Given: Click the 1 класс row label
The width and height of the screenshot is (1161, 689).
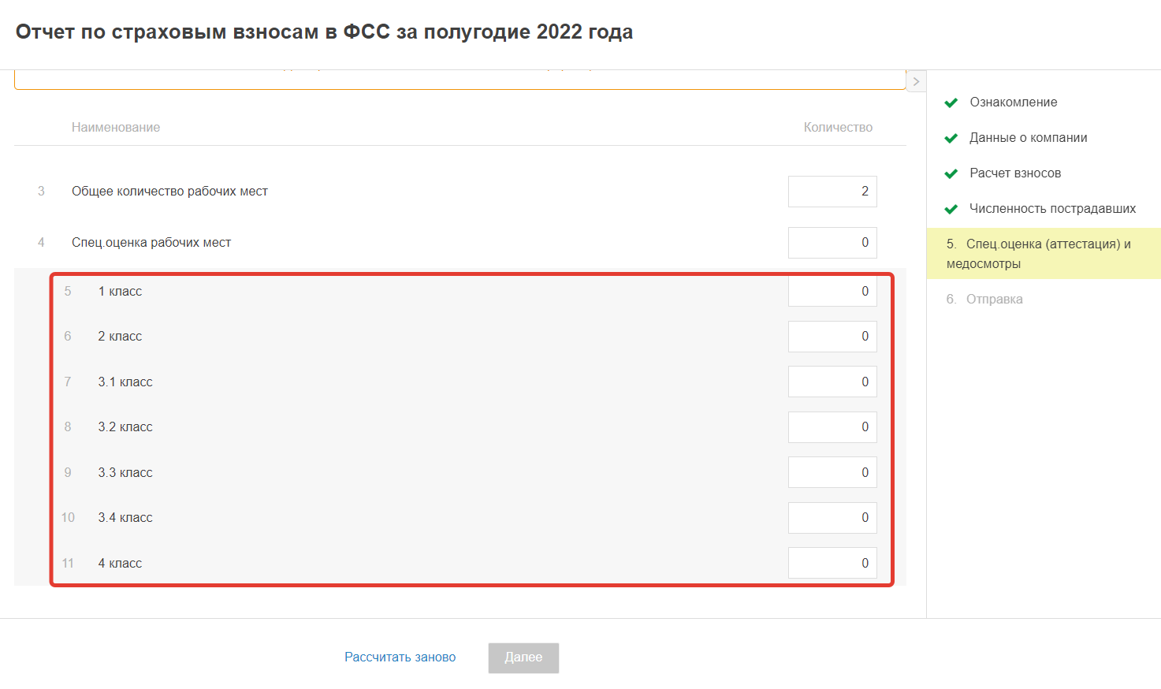Looking at the screenshot, I should (x=120, y=292).
